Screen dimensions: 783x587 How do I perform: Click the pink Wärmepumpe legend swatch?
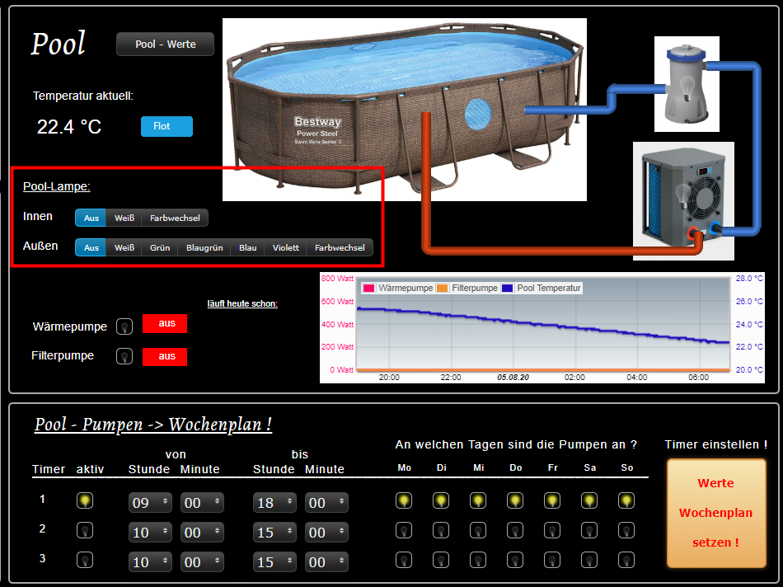[369, 289]
